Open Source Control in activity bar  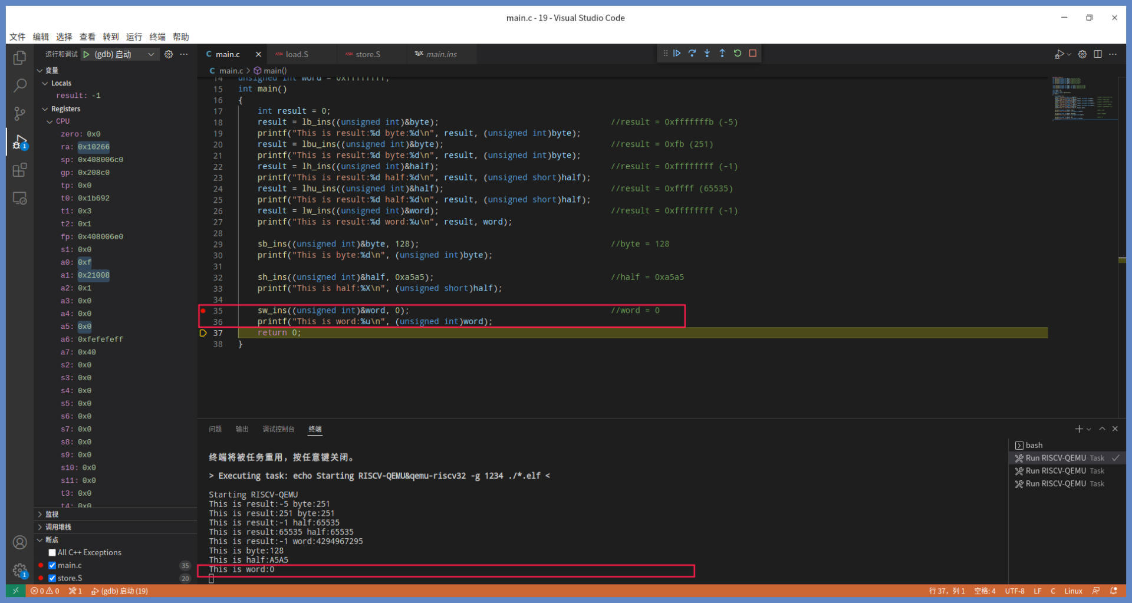(x=19, y=113)
